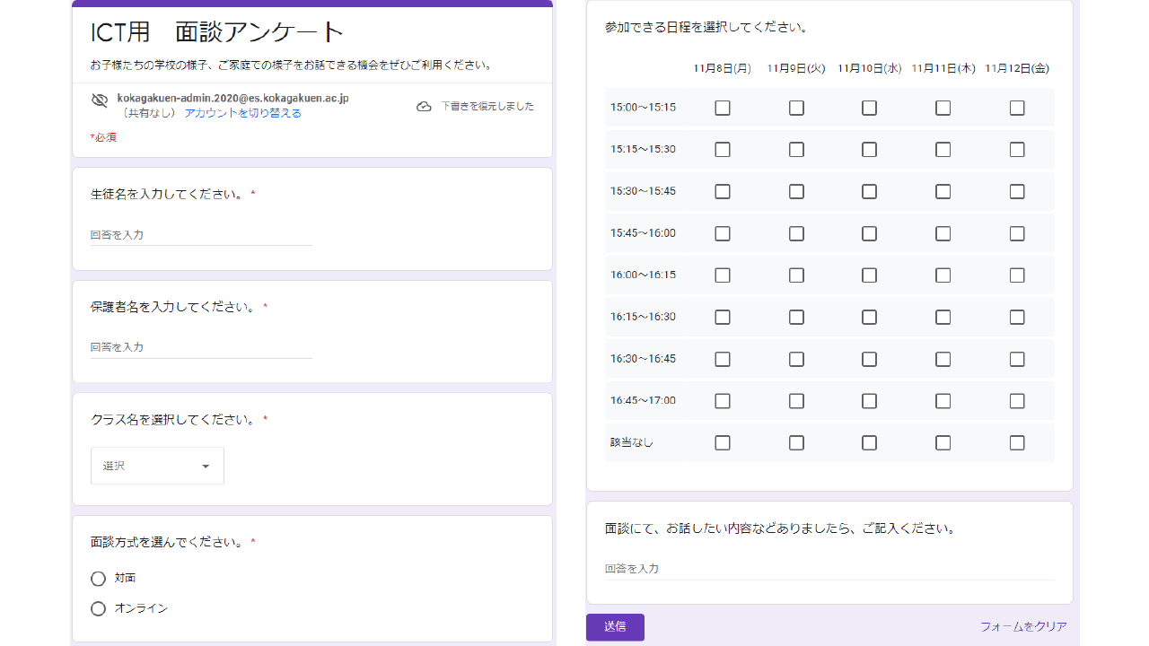This screenshot has height=646, width=1149.
Task: Click the crossed-out eye not-shared icon
Action: (x=100, y=100)
